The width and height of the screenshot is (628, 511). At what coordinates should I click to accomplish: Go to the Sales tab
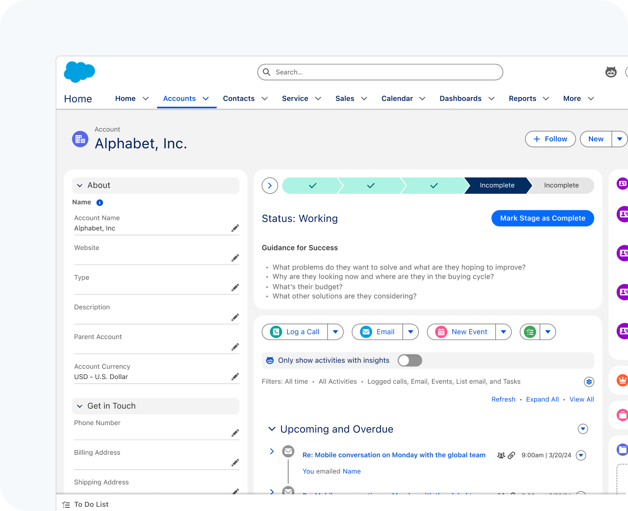click(345, 98)
